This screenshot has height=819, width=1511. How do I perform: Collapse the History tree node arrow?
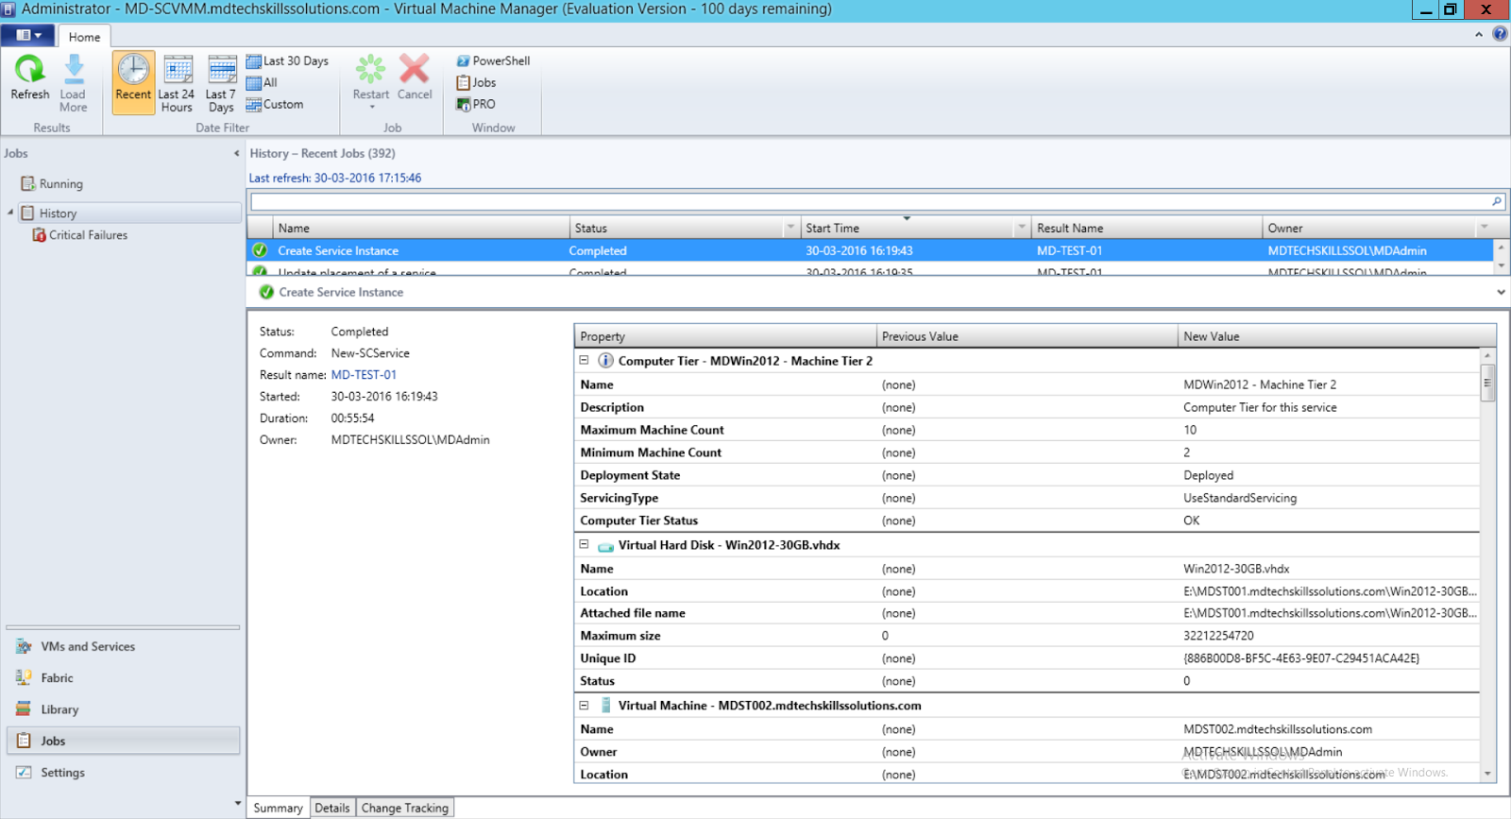coord(10,213)
